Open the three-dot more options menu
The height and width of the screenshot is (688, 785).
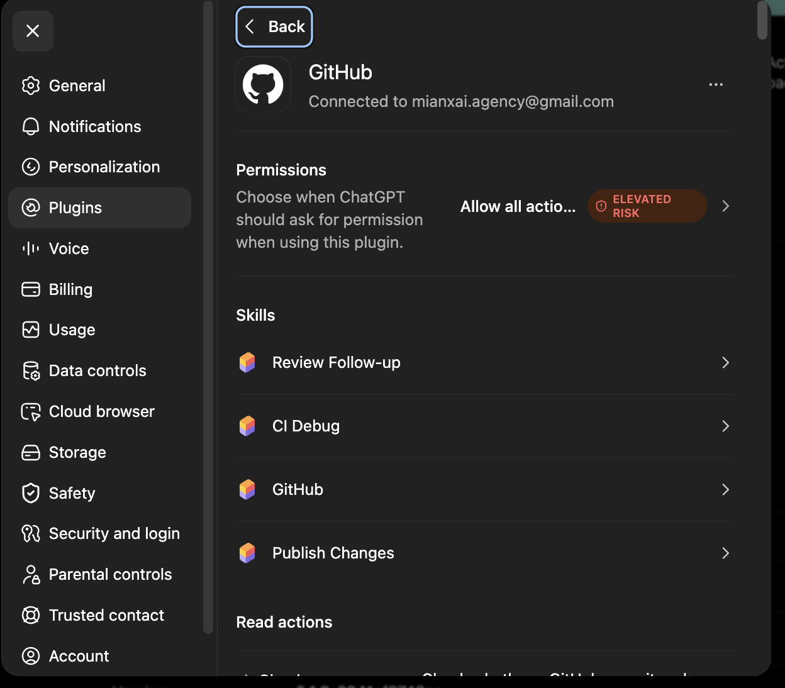(x=716, y=84)
